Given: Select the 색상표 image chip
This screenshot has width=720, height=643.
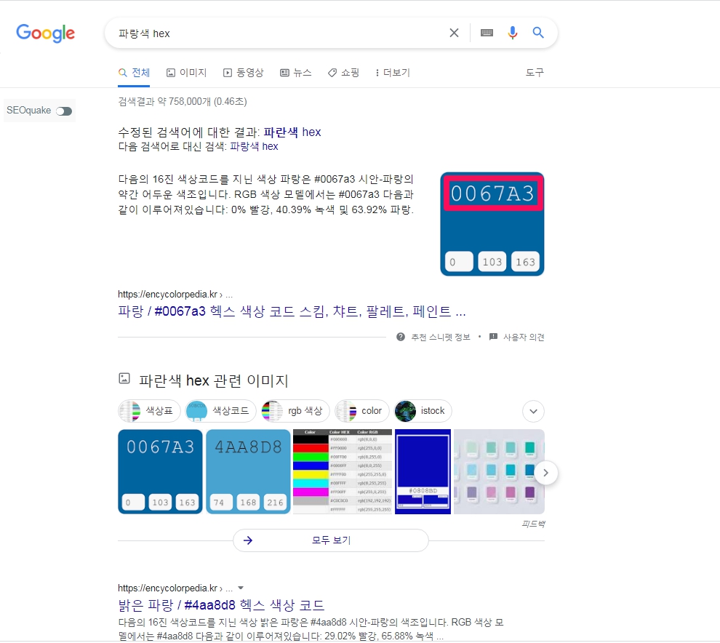Looking at the screenshot, I should point(149,411).
